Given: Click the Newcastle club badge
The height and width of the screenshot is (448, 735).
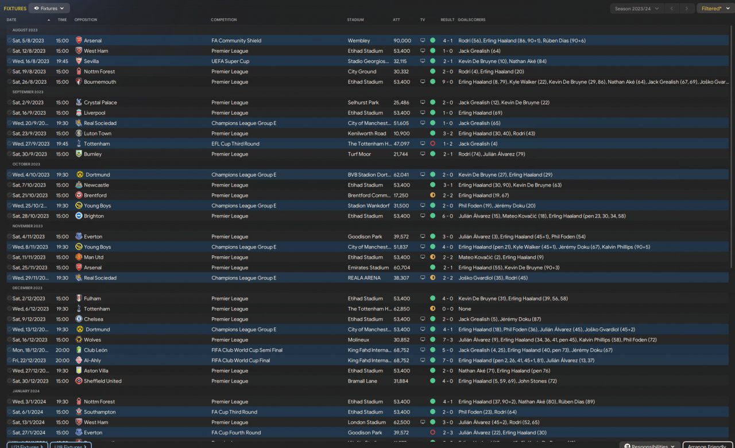Looking at the screenshot, I should coord(79,185).
